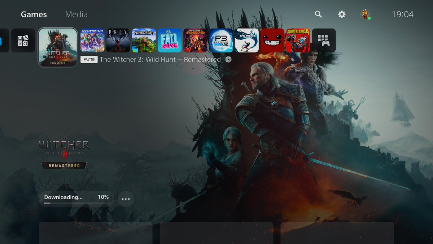This screenshot has width=433, height=244.
Task: Select the Prey game tile
Action: pos(118,40)
